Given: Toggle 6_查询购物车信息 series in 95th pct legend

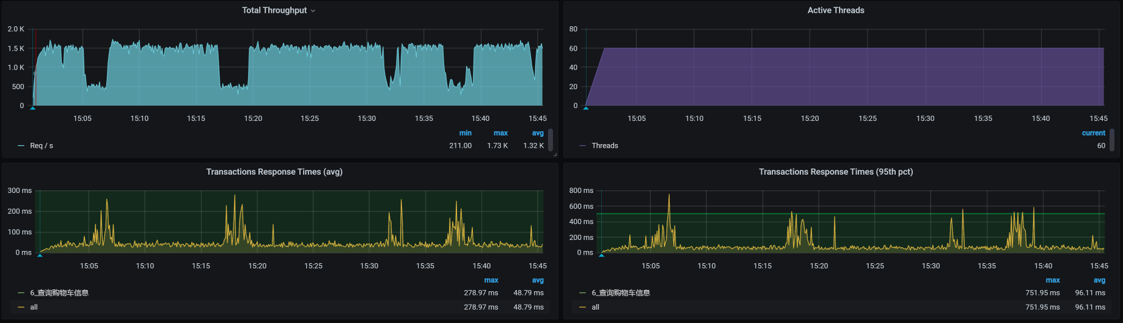Looking at the screenshot, I should coord(620,293).
